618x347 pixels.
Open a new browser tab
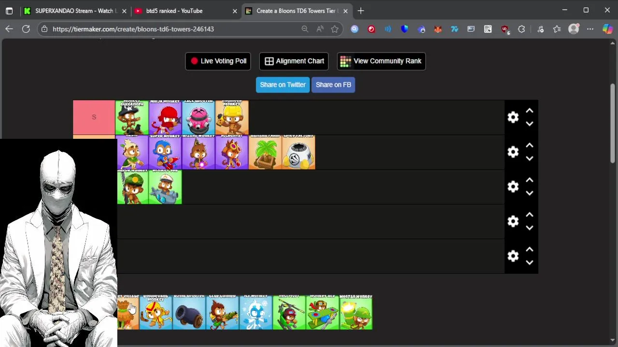tap(361, 11)
